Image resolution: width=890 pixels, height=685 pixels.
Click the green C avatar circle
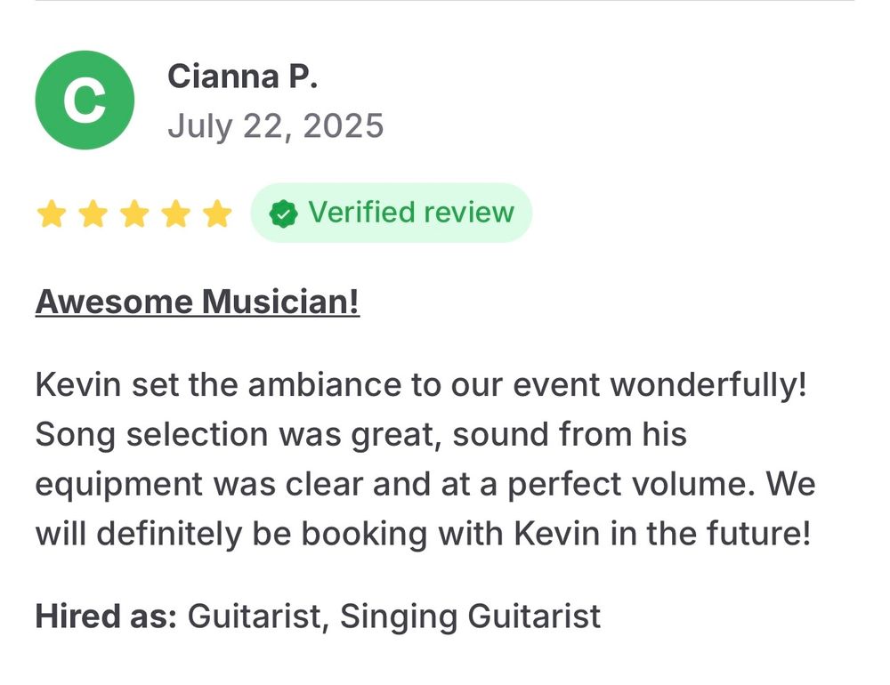coord(85,100)
